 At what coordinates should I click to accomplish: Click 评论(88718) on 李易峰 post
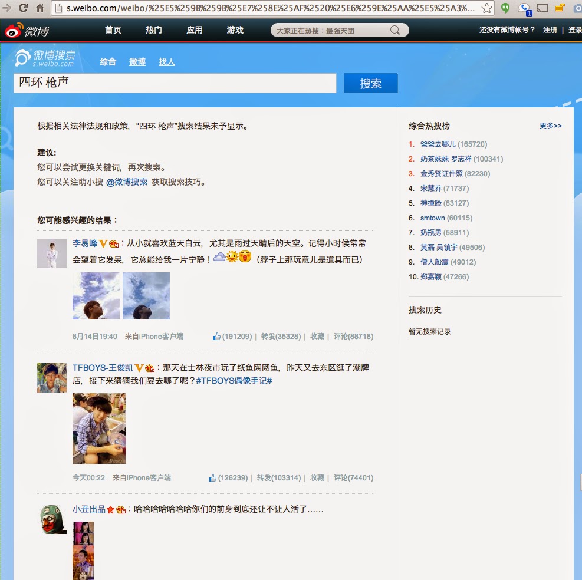[x=353, y=337]
